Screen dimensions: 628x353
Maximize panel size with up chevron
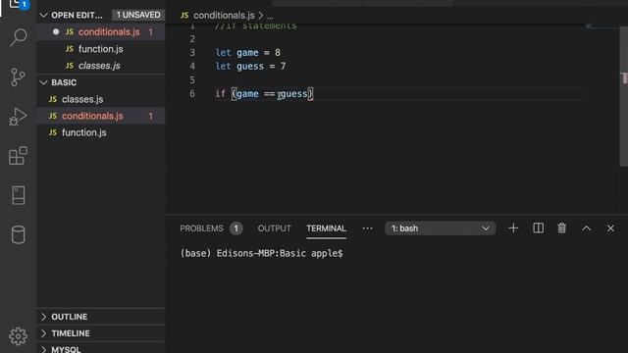(x=587, y=228)
